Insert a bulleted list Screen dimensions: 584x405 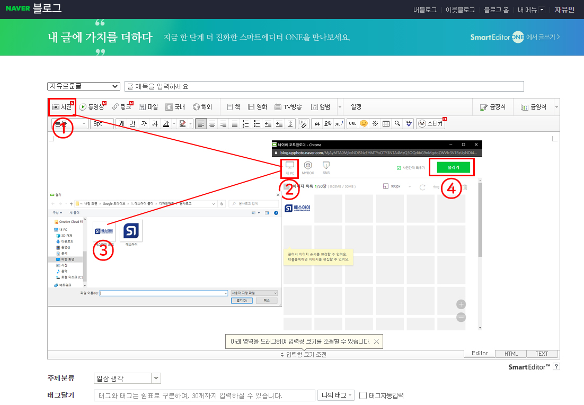256,123
